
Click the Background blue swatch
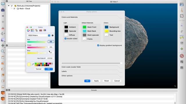(x=107, y=27)
